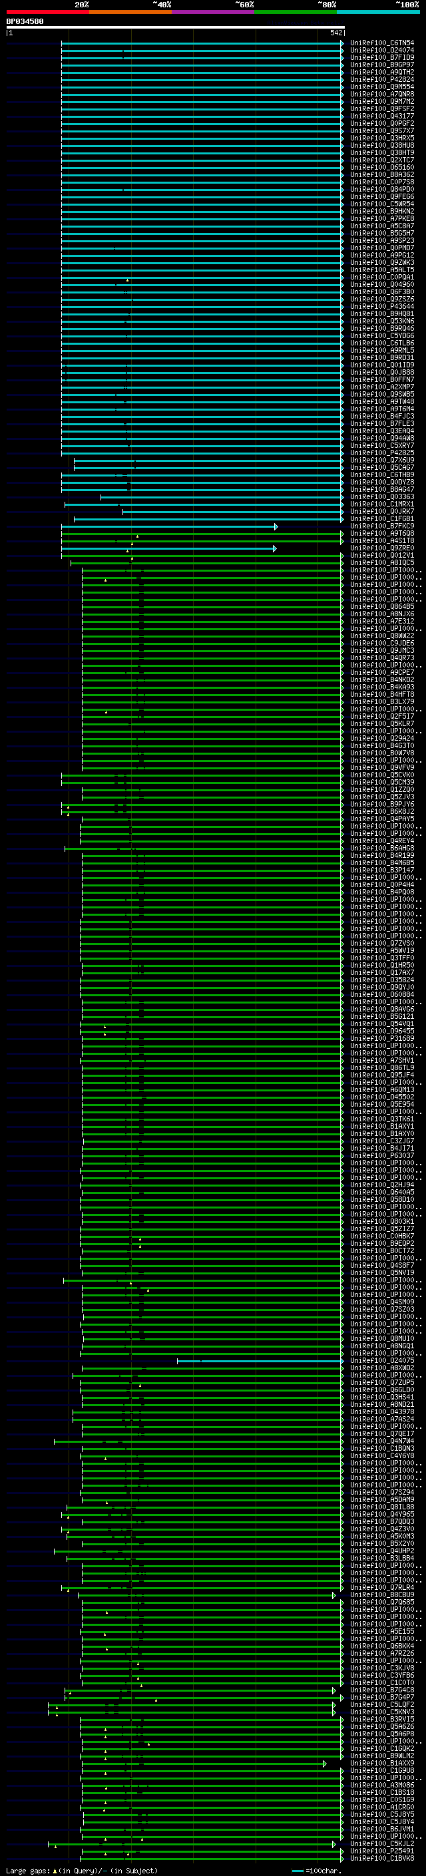The width and height of the screenshot is (426, 1876).
Task: Click the '~80%' legend label
Action: click(326, 5)
